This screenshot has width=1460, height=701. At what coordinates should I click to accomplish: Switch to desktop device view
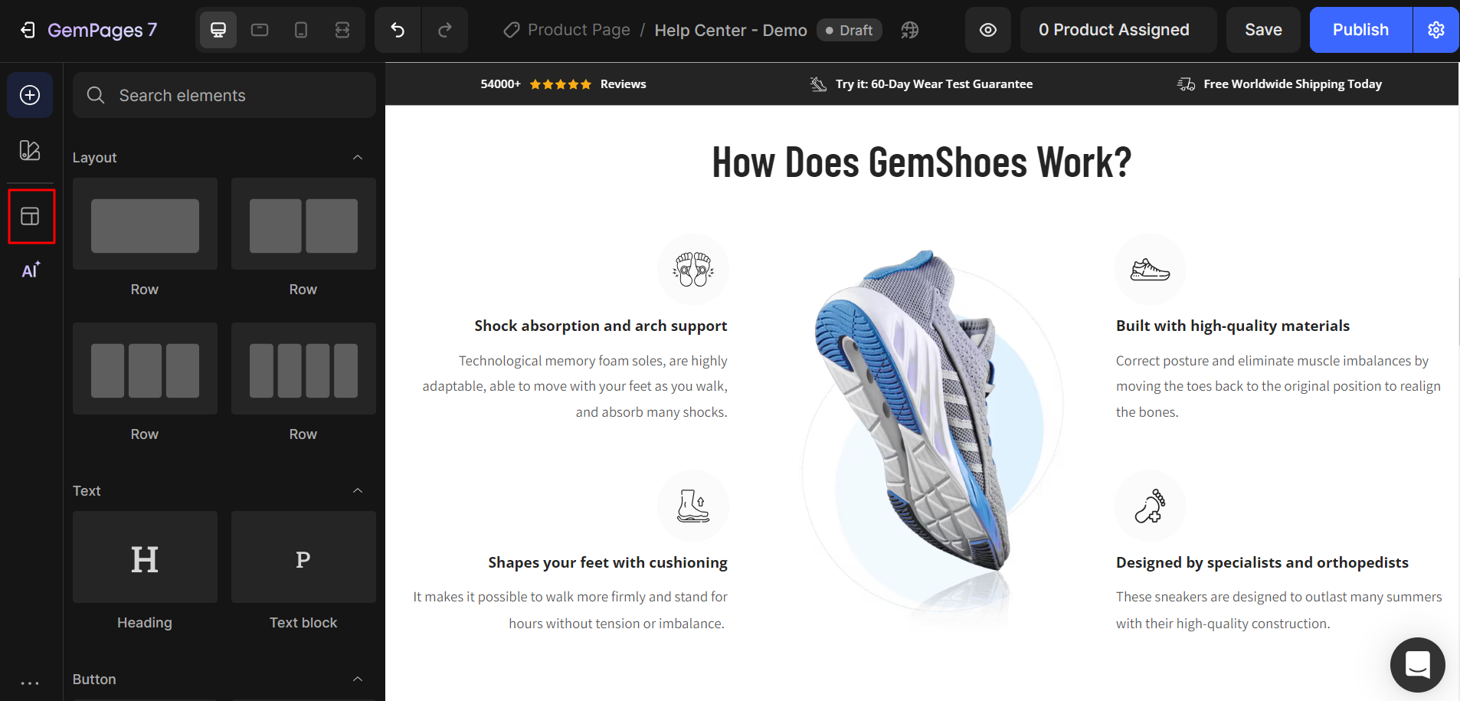tap(218, 30)
